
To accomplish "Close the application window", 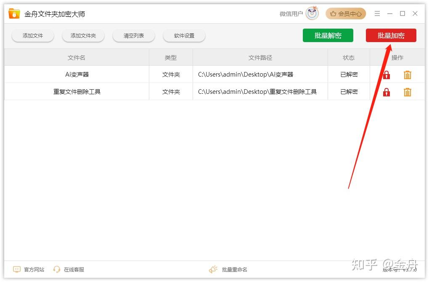I will (x=415, y=13).
